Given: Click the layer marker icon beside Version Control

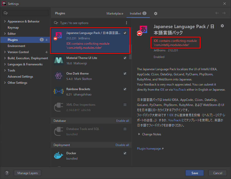Looking at the screenshot, I should click(x=47, y=52).
